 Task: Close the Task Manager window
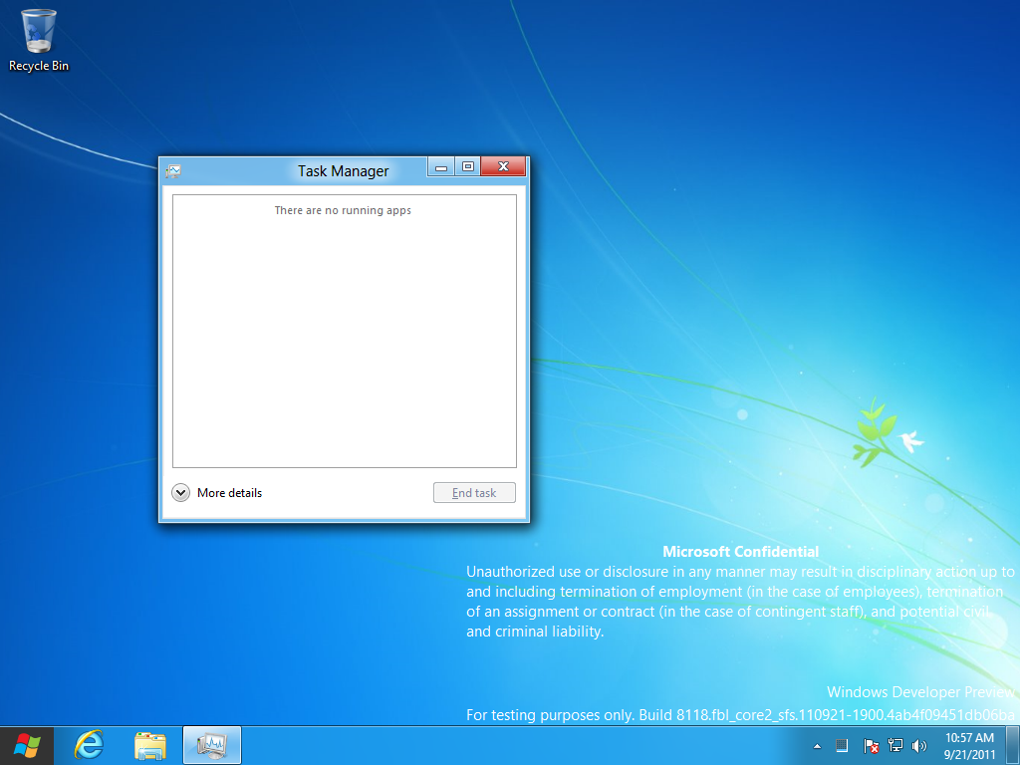click(503, 166)
